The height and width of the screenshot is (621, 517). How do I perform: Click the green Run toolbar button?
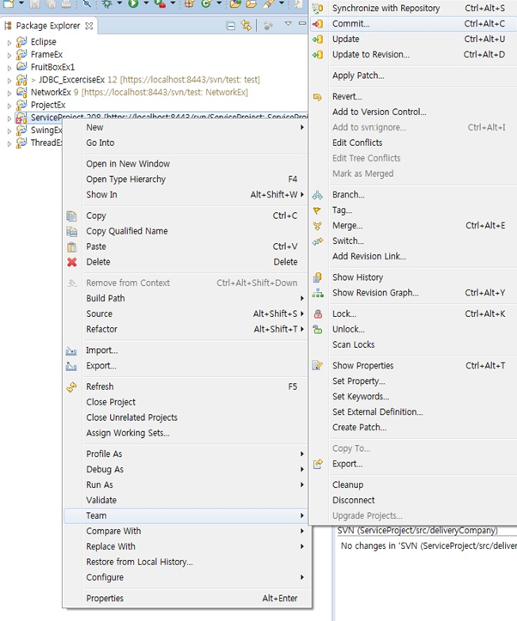pyautogui.click(x=133, y=3)
